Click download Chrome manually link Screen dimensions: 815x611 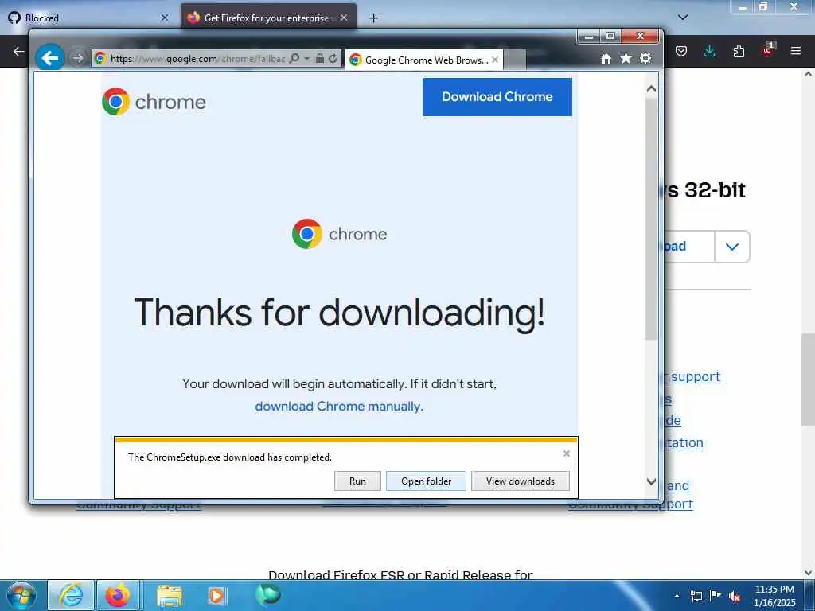pos(339,407)
